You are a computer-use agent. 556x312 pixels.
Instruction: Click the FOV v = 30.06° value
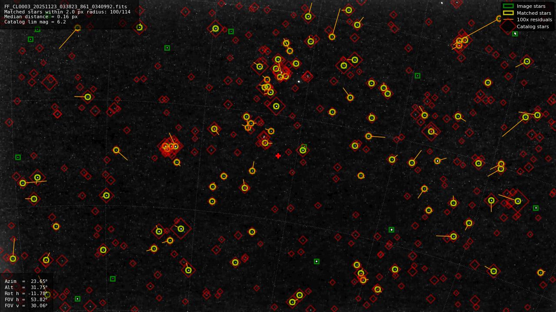26,305
